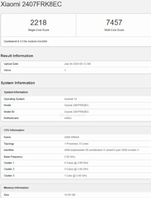This screenshot has width=151, height=198.
Task: Click the Xiaomi 2407FRK8EC page title
Action: tap(31, 4)
